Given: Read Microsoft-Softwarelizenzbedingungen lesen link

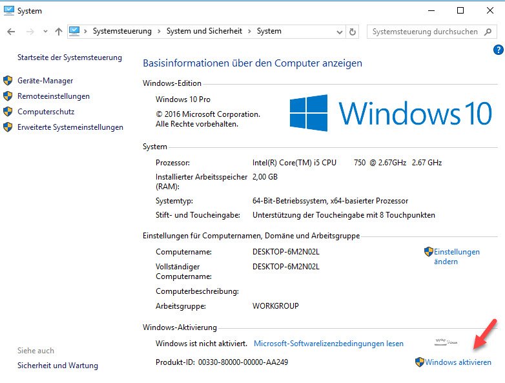Looking at the screenshot, I should (329, 344).
